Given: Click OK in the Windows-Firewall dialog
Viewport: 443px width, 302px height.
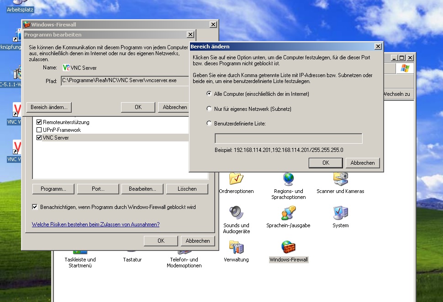Looking at the screenshot, I should click(161, 241).
